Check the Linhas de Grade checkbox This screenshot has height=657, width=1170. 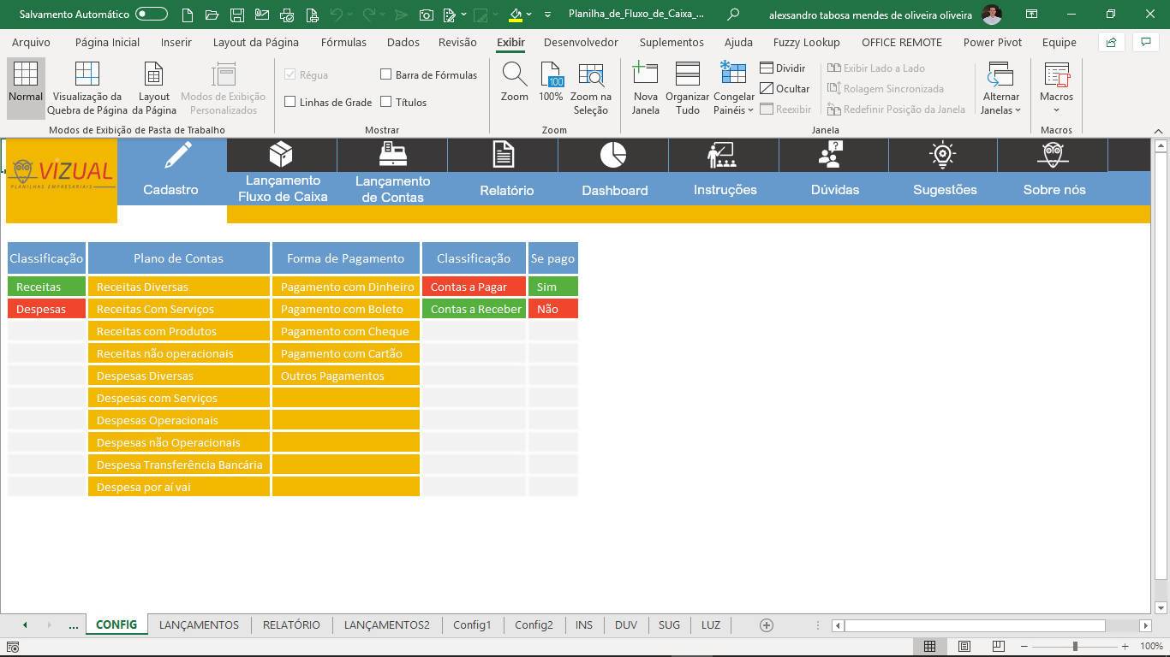click(290, 102)
